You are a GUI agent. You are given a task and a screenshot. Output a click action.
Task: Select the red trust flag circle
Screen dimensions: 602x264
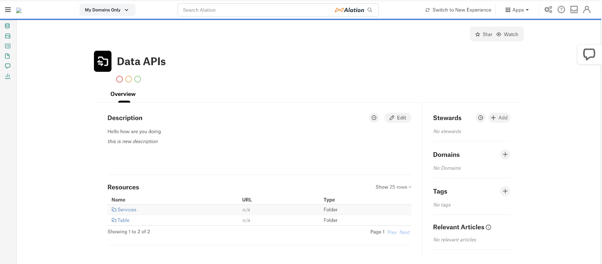pyautogui.click(x=119, y=79)
